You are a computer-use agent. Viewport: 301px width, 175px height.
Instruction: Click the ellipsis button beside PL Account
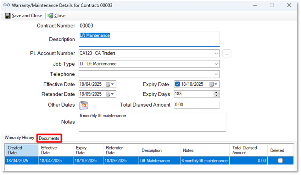point(227,53)
